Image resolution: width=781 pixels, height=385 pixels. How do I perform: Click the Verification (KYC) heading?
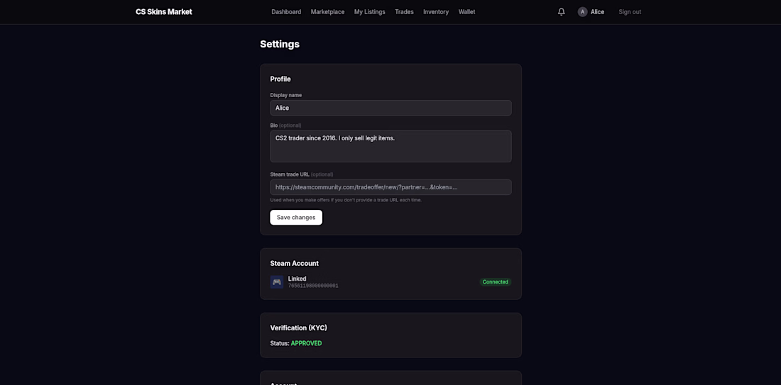tap(298, 328)
